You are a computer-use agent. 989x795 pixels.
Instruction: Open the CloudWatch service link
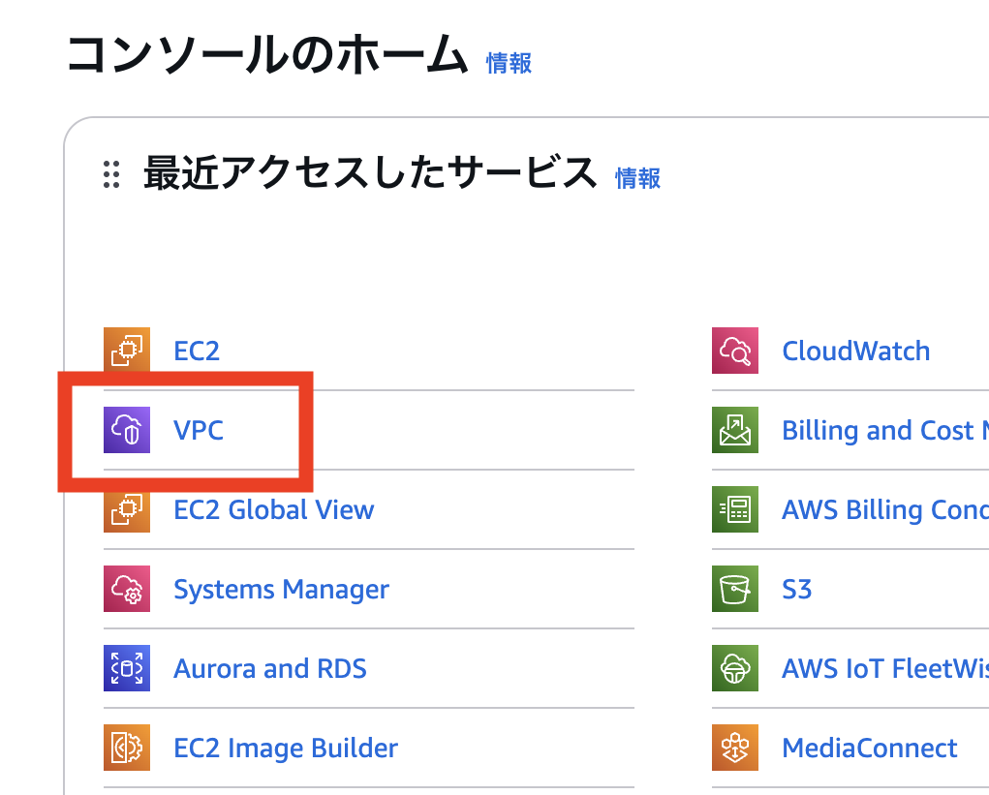(855, 351)
